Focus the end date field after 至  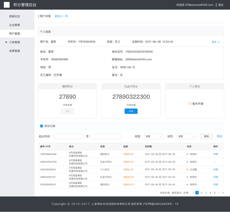[106, 136]
